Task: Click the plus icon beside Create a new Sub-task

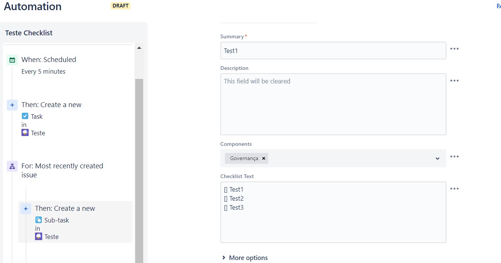Action: (x=26, y=209)
